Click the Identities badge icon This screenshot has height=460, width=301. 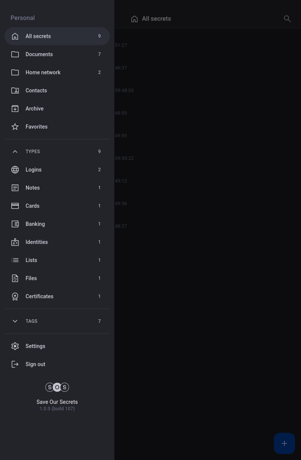pos(15,242)
